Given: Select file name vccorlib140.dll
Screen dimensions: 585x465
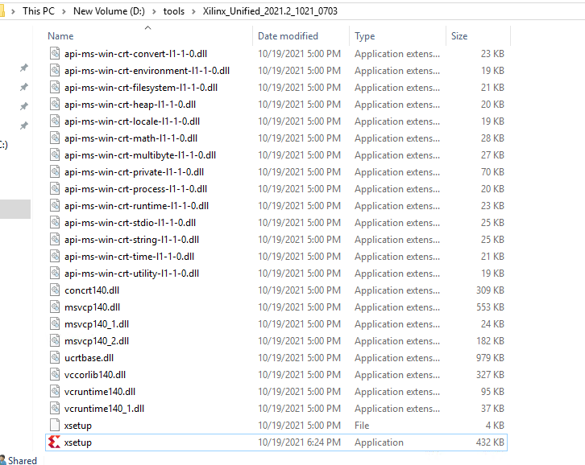Looking at the screenshot, I should 95,374.
